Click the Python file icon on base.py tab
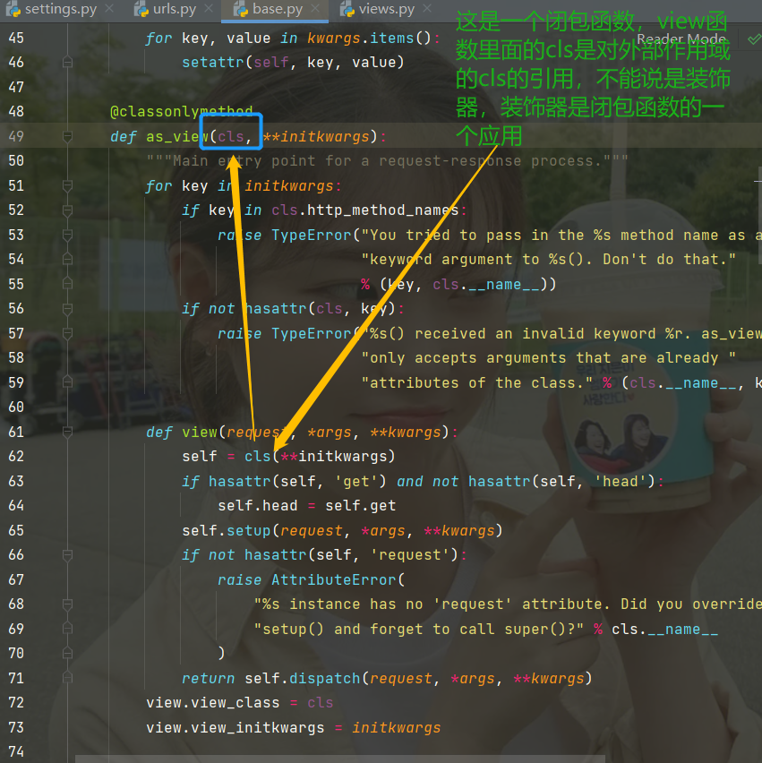Viewport: 762px width, 763px height. (241, 9)
